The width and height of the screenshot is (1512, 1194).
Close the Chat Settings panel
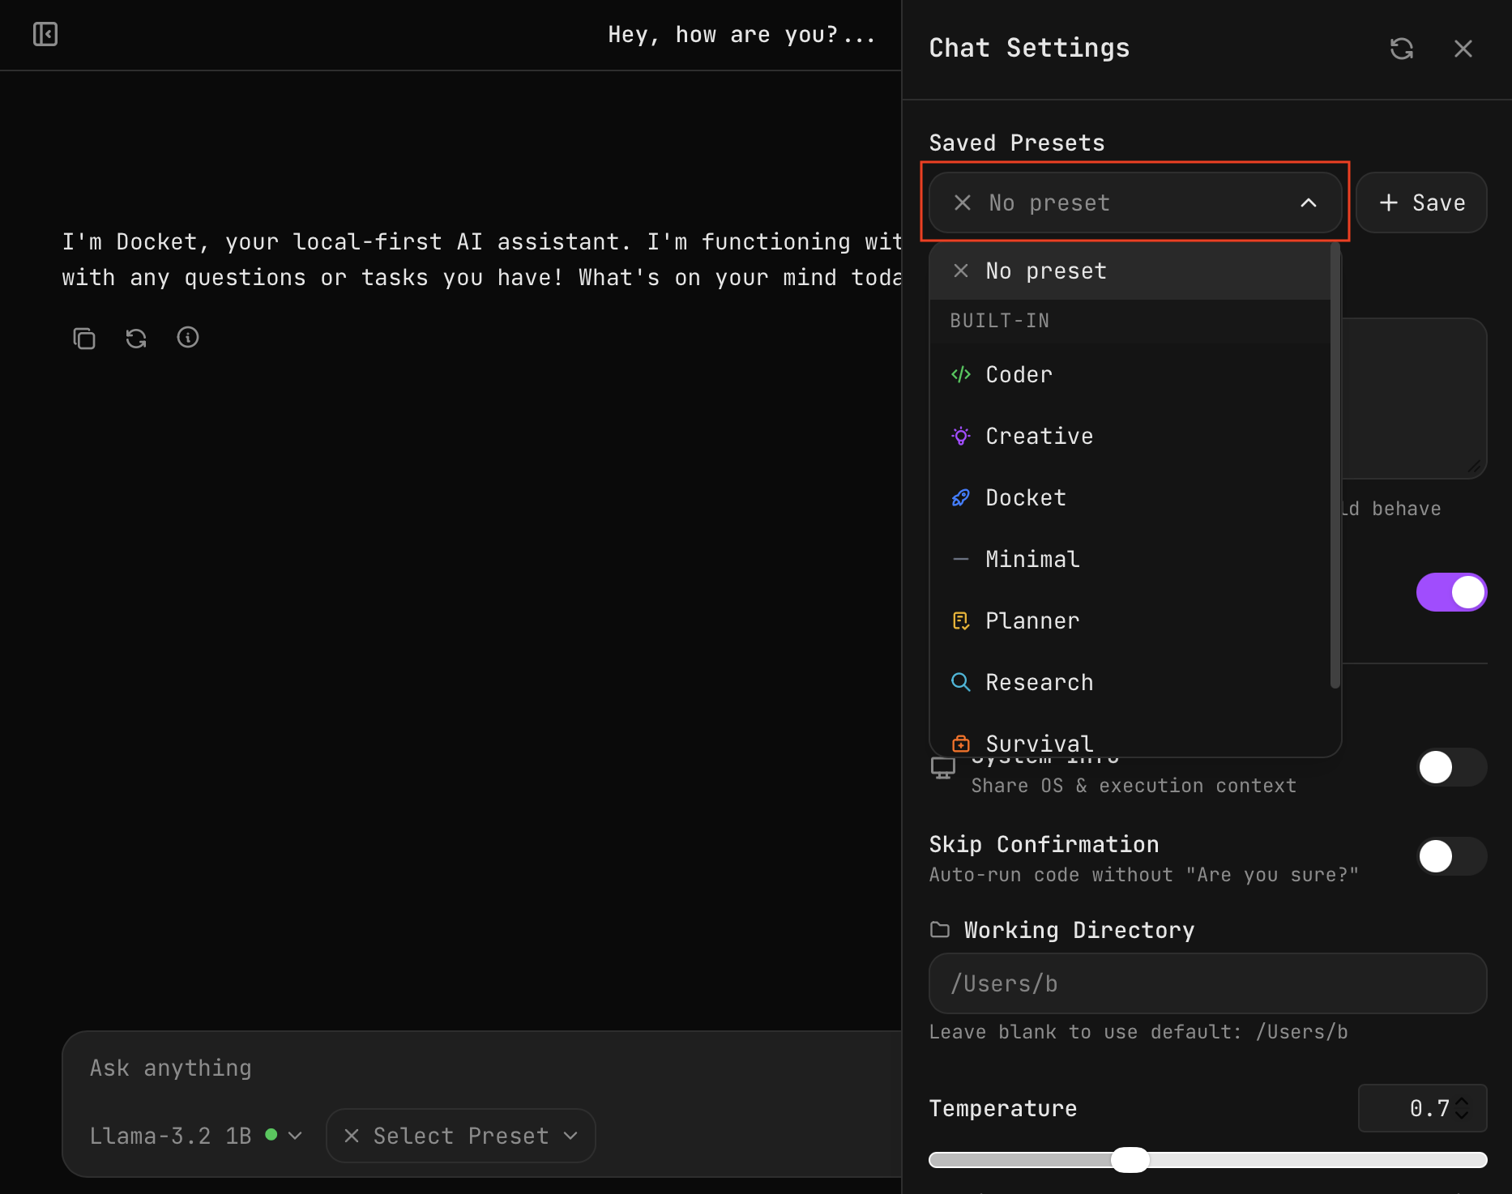click(x=1463, y=49)
